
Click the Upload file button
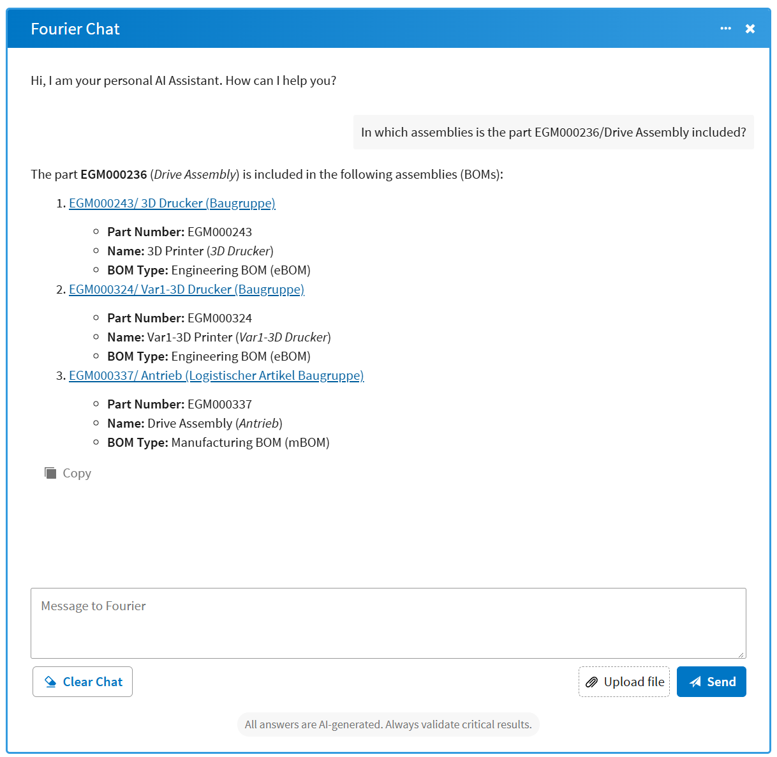624,682
